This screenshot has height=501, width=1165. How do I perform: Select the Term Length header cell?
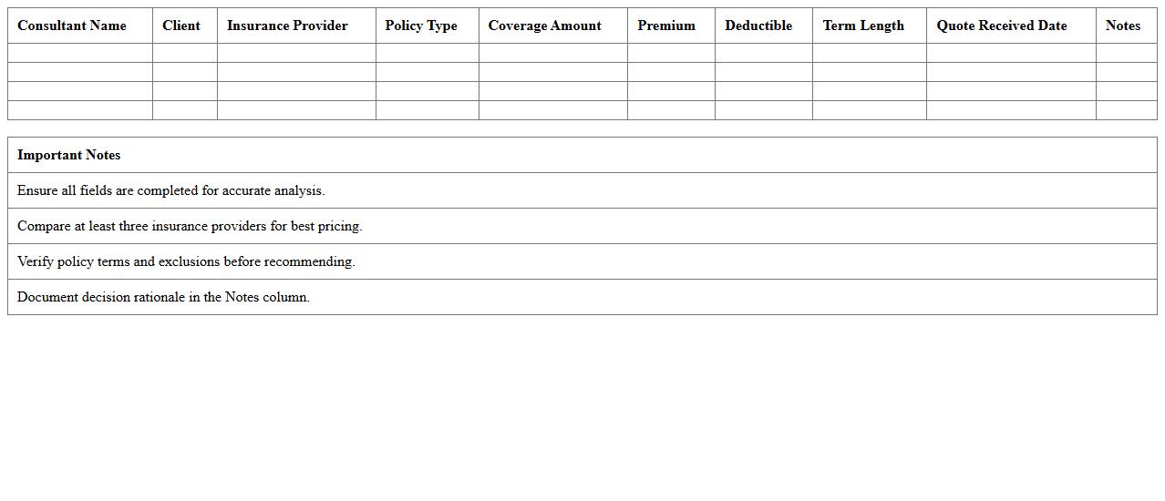[x=870, y=26]
